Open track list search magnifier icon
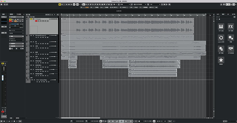The width and height of the screenshot is (237, 123). [57, 15]
